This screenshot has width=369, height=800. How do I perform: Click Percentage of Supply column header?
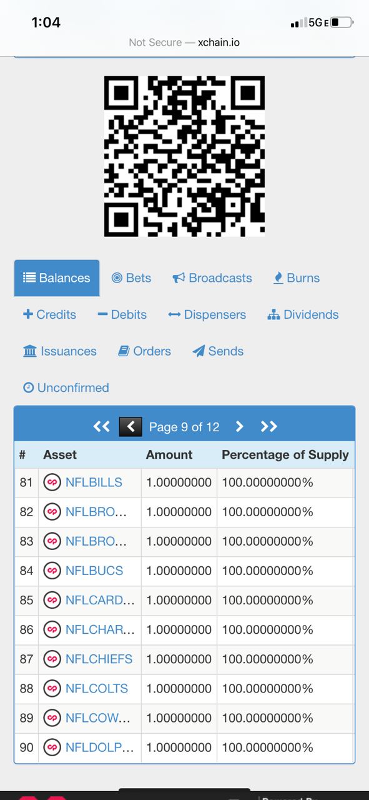[285, 455]
